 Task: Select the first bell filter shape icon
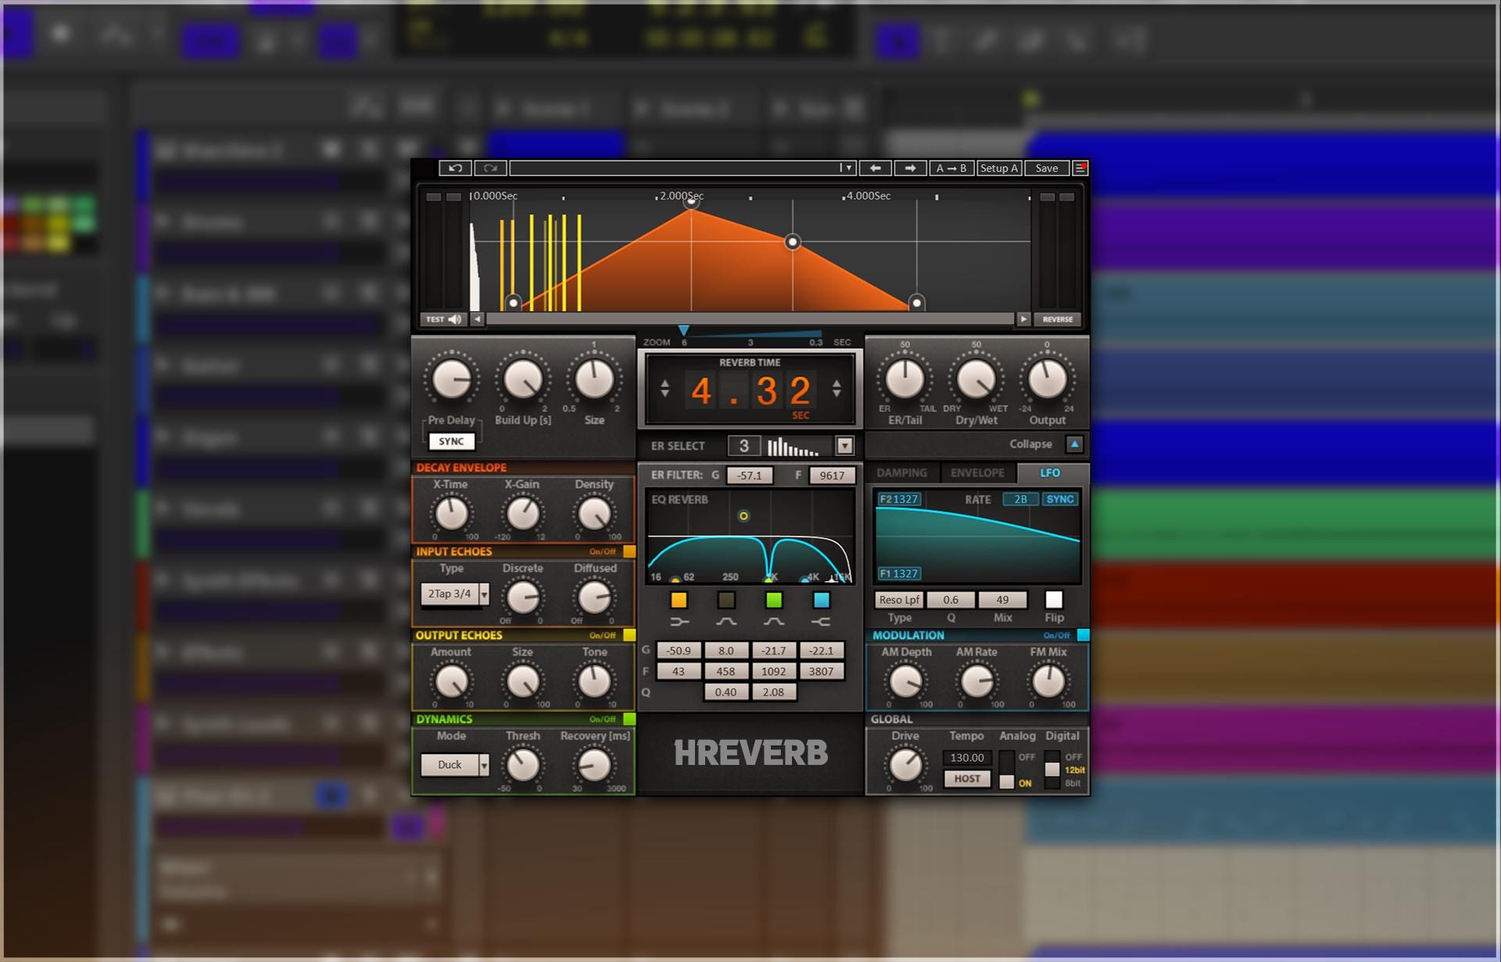[x=726, y=622]
